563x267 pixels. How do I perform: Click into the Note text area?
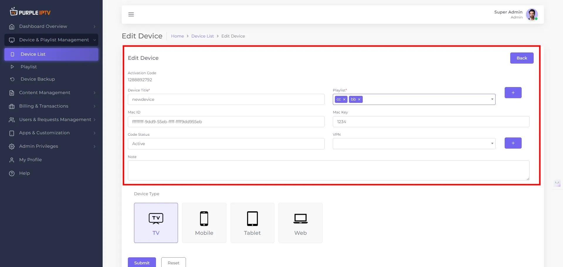pyautogui.click(x=329, y=170)
